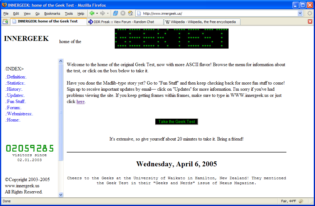Open the Forum link
The height and width of the screenshot is (206, 315).
click(x=13, y=108)
